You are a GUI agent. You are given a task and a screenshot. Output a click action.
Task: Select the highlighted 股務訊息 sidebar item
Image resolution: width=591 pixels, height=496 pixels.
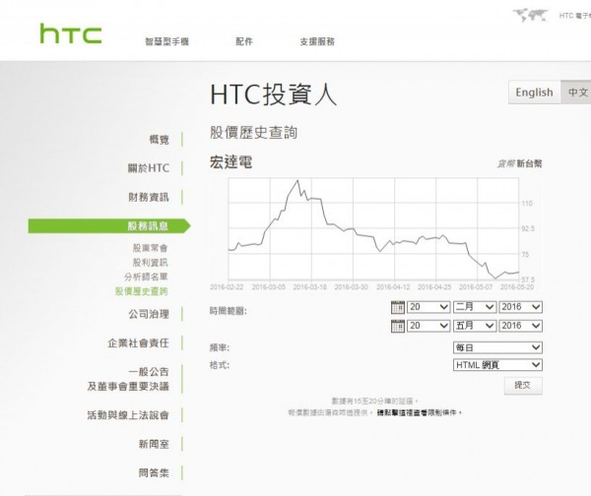[x=109, y=226]
